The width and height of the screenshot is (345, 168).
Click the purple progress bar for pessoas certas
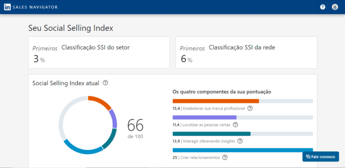tap(205, 117)
